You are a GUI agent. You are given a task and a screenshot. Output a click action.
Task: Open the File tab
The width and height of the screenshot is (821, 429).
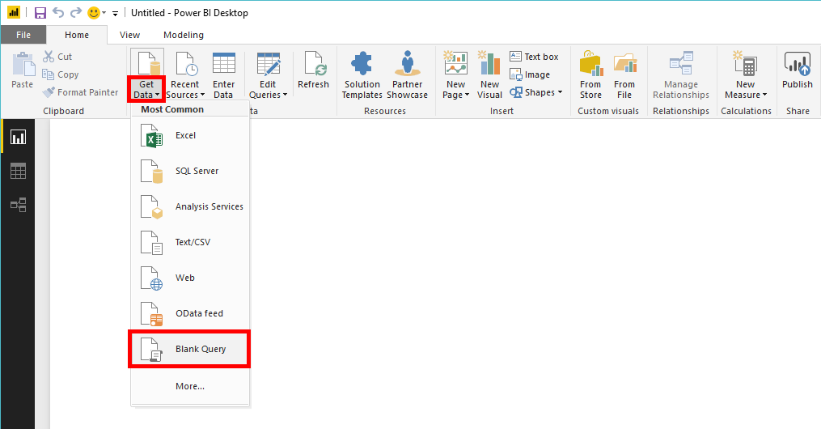23,35
